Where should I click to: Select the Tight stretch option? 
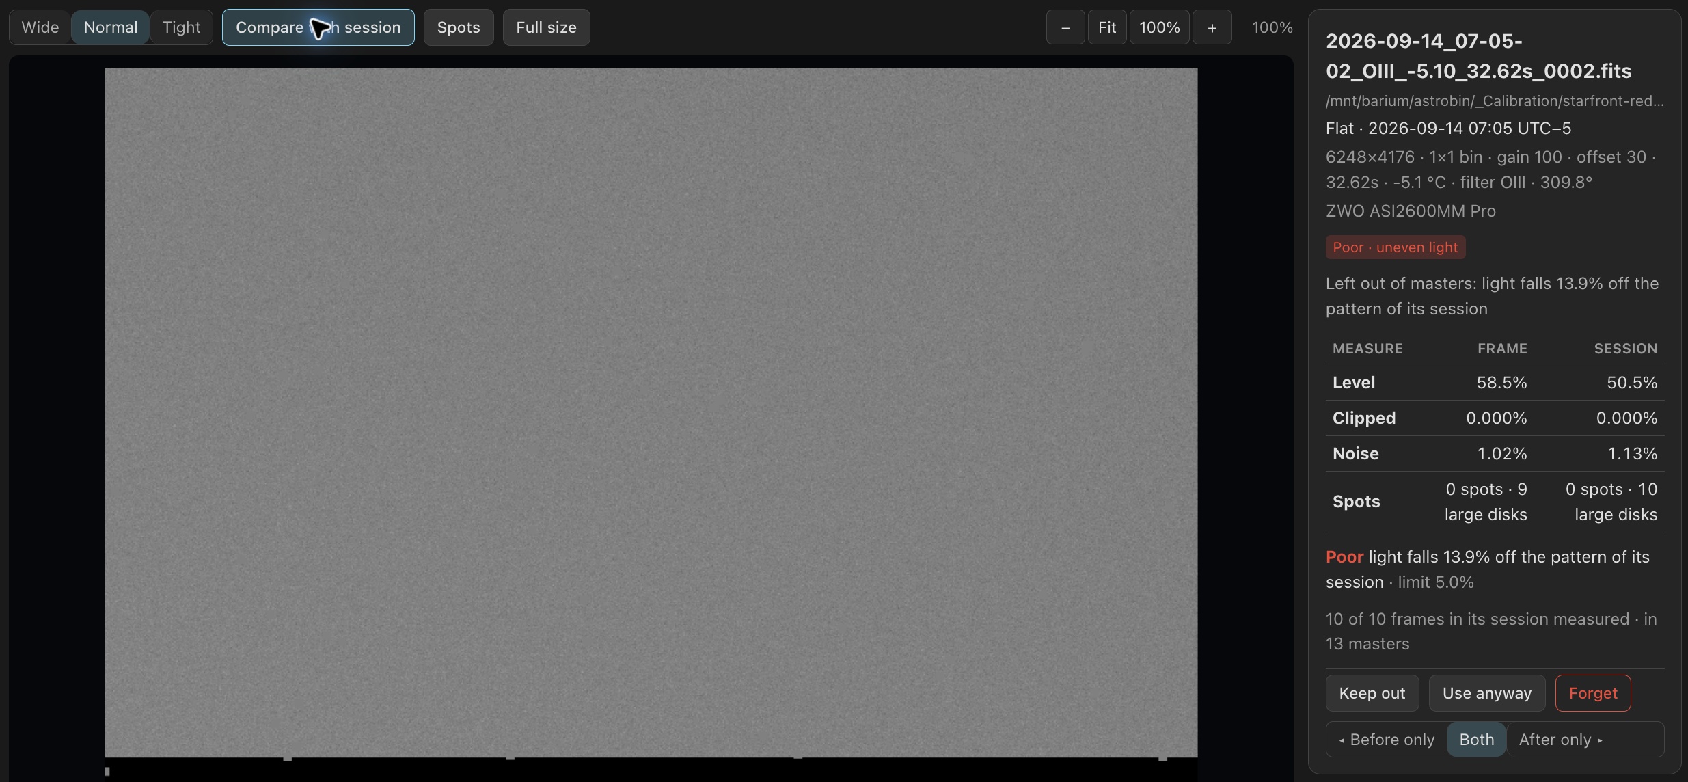pyautogui.click(x=181, y=27)
